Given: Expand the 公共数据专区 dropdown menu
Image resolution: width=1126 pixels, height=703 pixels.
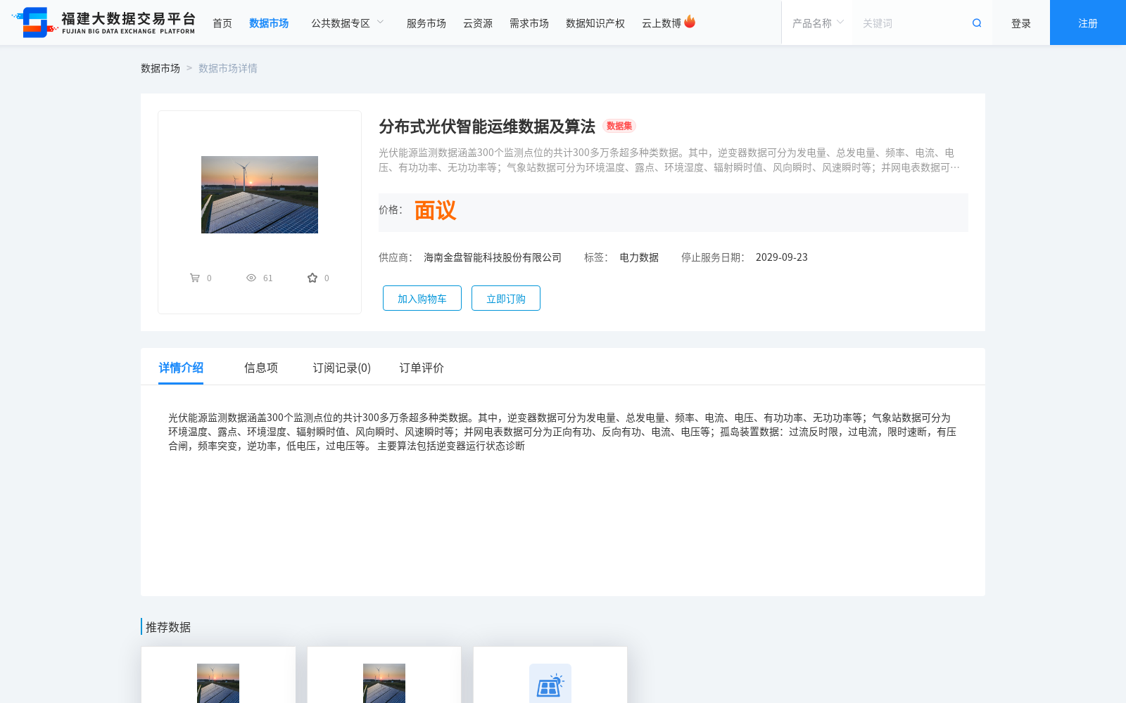Looking at the screenshot, I should point(348,23).
